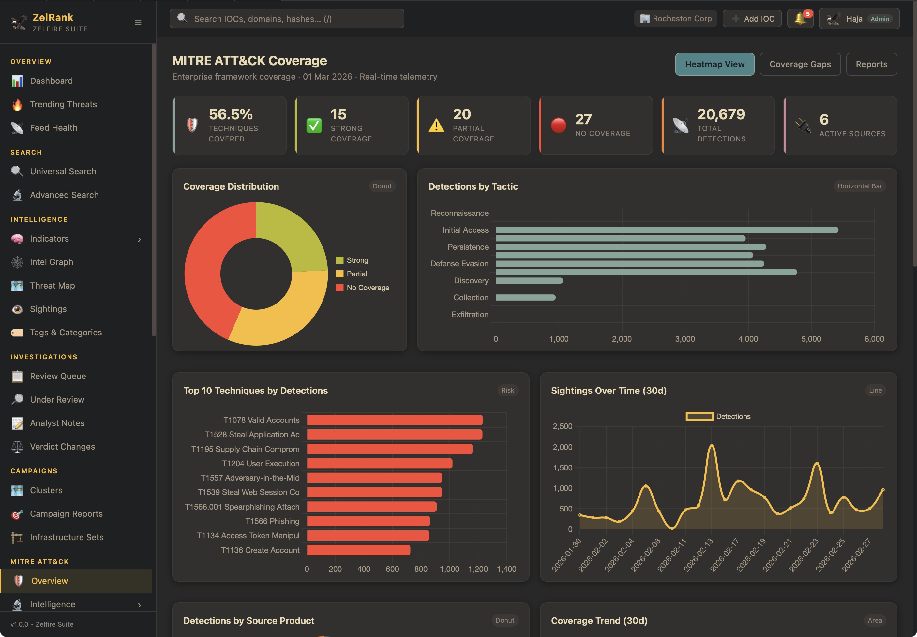Open the Rocheston Corp organization selector
Screen dimensions: 917x637
pyautogui.click(x=675, y=19)
